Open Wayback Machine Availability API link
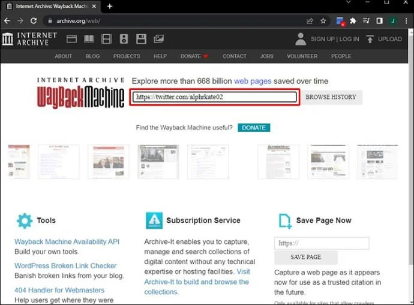414x305 pixels. point(67,241)
